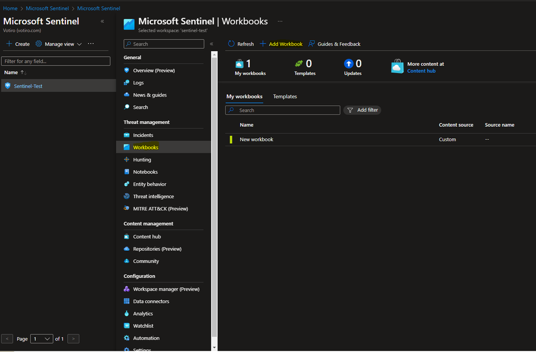Image resolution: width=536 pixels, height=352 pixels.
Task: Click the MITRE ATT&CK icon
Action: pos(126,209)
